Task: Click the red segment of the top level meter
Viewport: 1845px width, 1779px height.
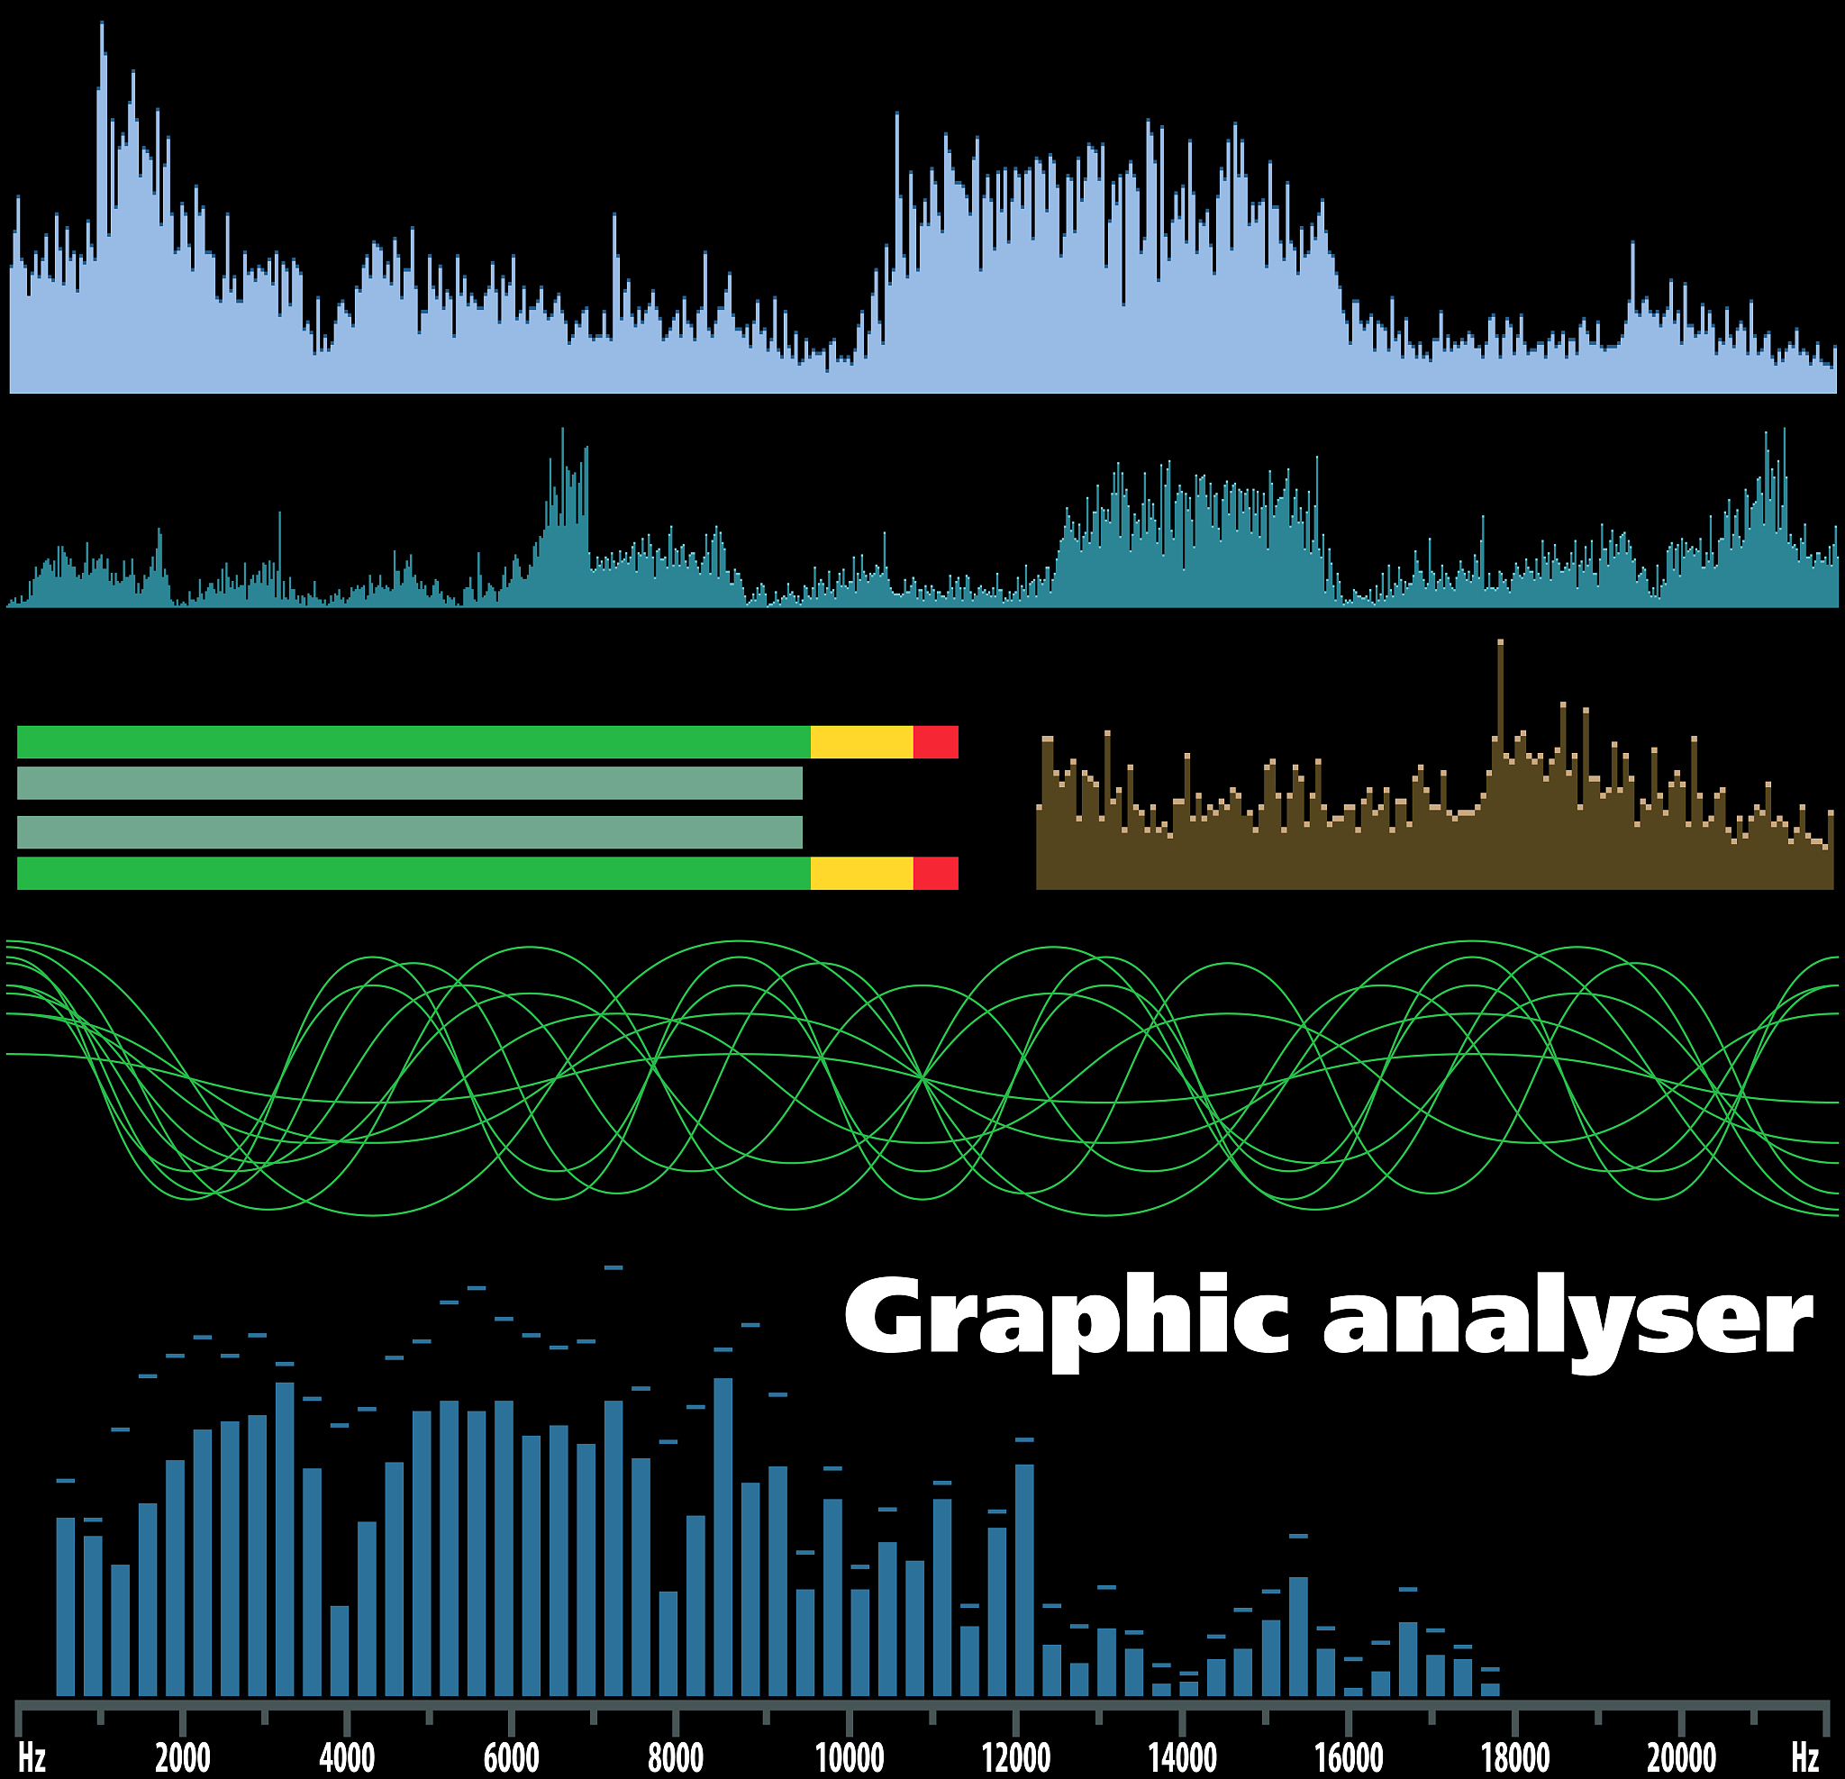Action: click(x=935, y=741)
